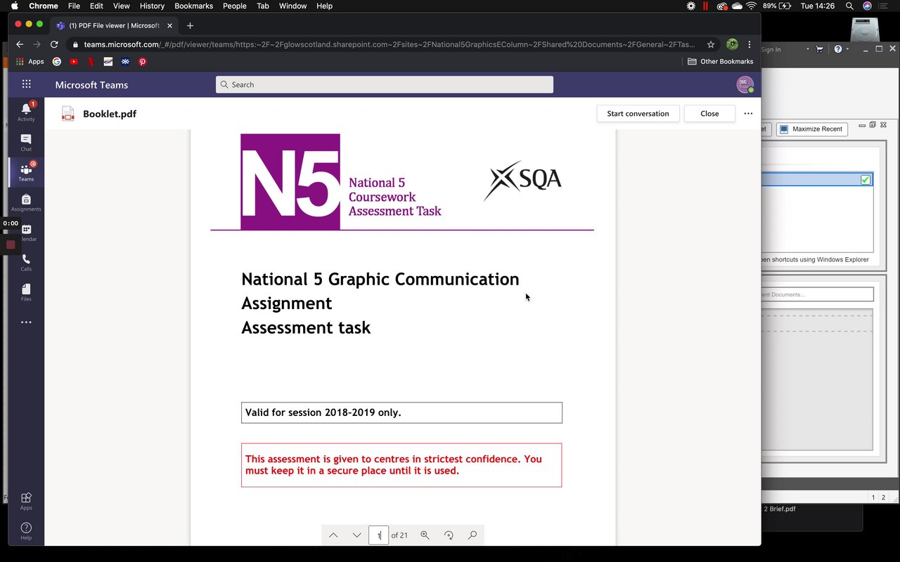The image size is (900, 562).
Task: Go to the previous PDF page
Action: tap(333, 535)
